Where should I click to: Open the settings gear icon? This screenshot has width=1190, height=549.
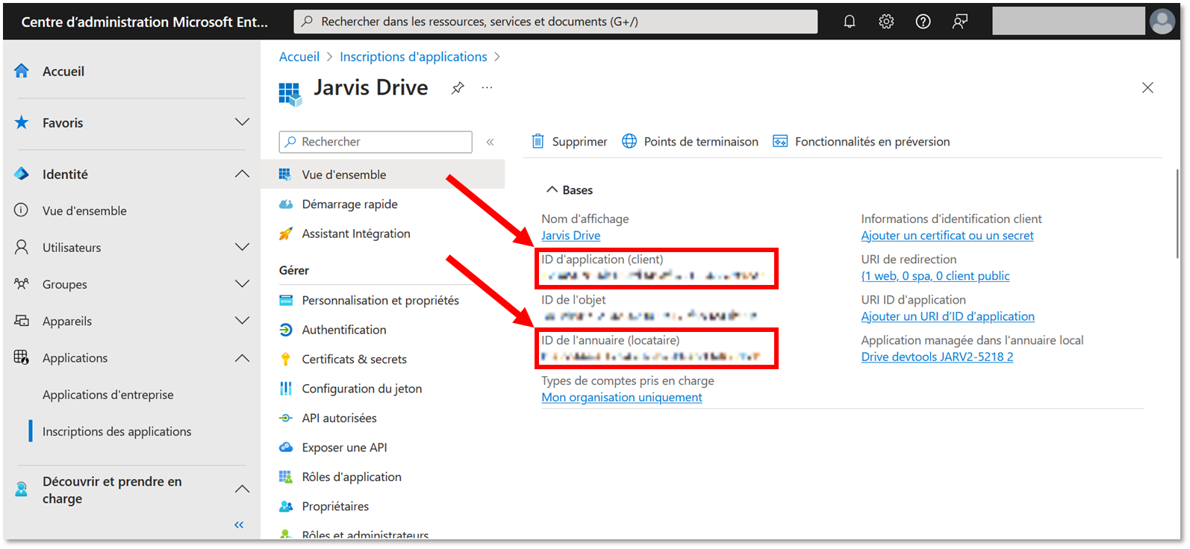886,22
